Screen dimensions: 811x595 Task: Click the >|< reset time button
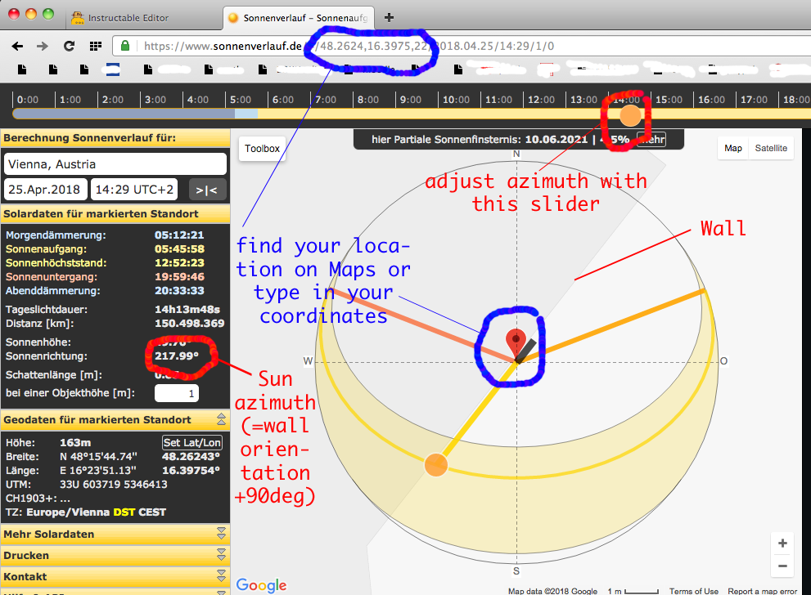pos(206,190)
